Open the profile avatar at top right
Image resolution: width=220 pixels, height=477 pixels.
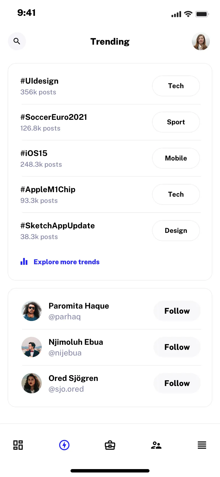(x=201, y=42)
